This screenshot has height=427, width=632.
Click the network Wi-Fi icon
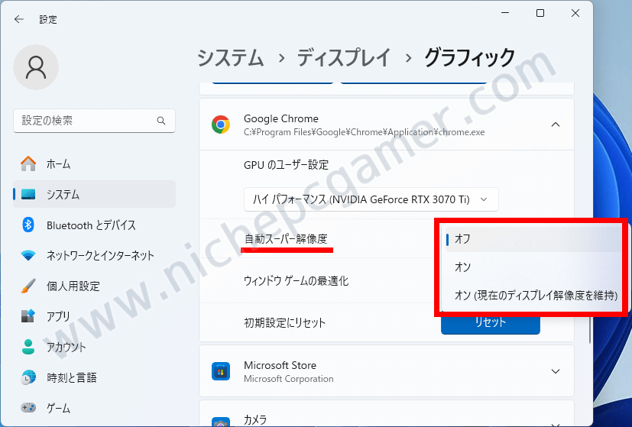click(x=28, y=255)
